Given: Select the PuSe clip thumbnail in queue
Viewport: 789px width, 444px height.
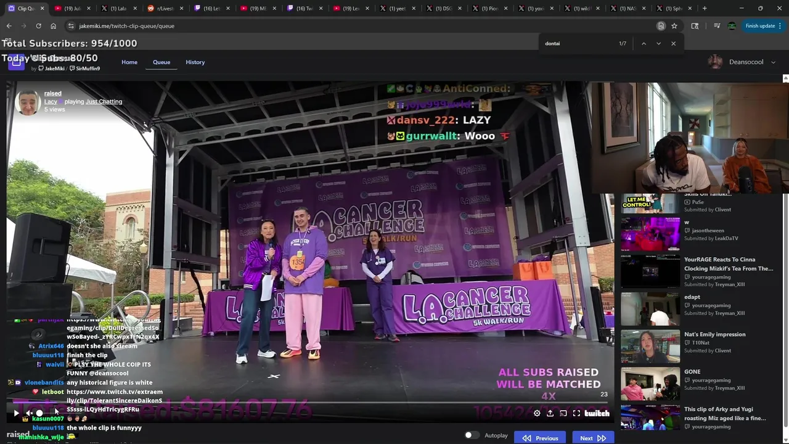Looking at the screenshot, I should tap(650, 204).
